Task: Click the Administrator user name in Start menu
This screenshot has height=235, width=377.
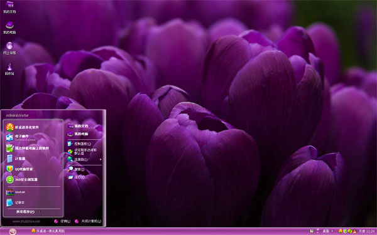Action: 18,115
